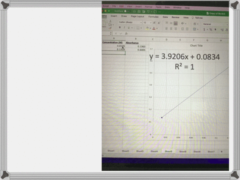Toggle the AutoSave switch
Viewport: 240px width, 180px height.
point(127,11)
